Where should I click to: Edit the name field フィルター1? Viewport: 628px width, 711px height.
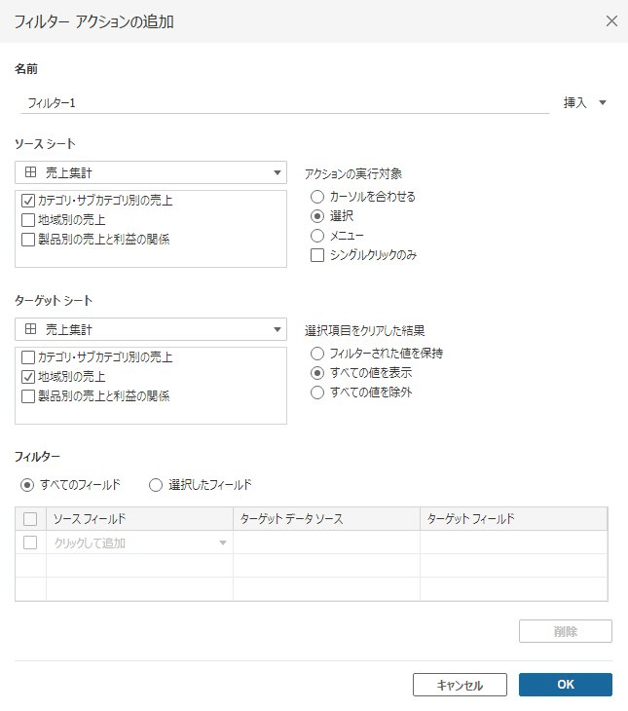pos(284,103)
